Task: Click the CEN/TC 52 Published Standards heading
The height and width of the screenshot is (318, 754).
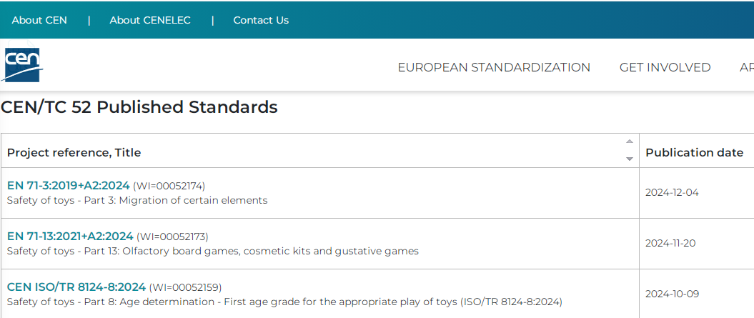Action: coord(139,108)
